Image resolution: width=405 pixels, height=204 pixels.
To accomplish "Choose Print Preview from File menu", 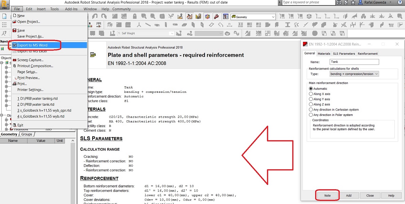I will [x=49, y=78].
